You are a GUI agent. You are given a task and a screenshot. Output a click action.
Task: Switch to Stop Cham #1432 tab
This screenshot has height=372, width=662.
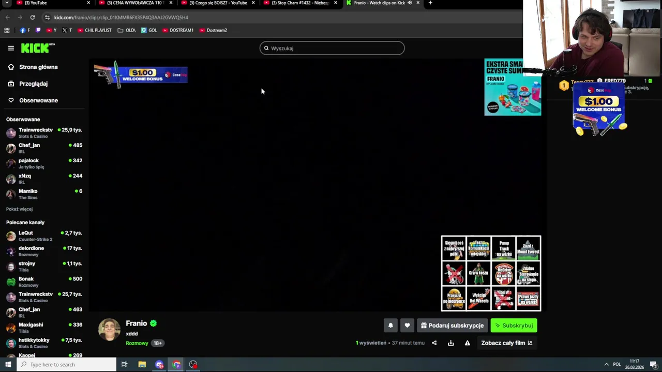click(x=300, y=3)
